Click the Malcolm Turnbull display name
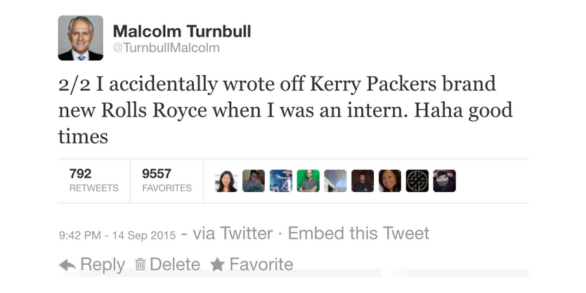Screen dimensions: 586x293 (181, 31)
